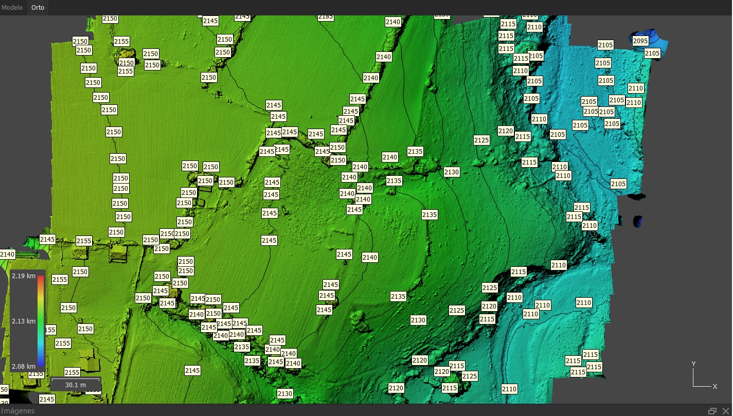Click the elevation color gradient bar
733x416 pixels.
41,321
